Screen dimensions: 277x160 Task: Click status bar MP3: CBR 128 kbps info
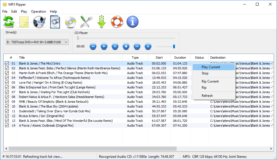point(215,157)
